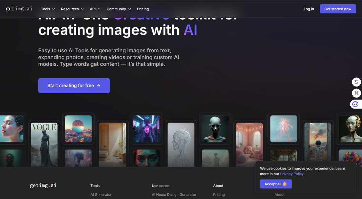This screenshot has height=199, width=362.
Task: Open the API dropdown
Action: pos(95,9)
